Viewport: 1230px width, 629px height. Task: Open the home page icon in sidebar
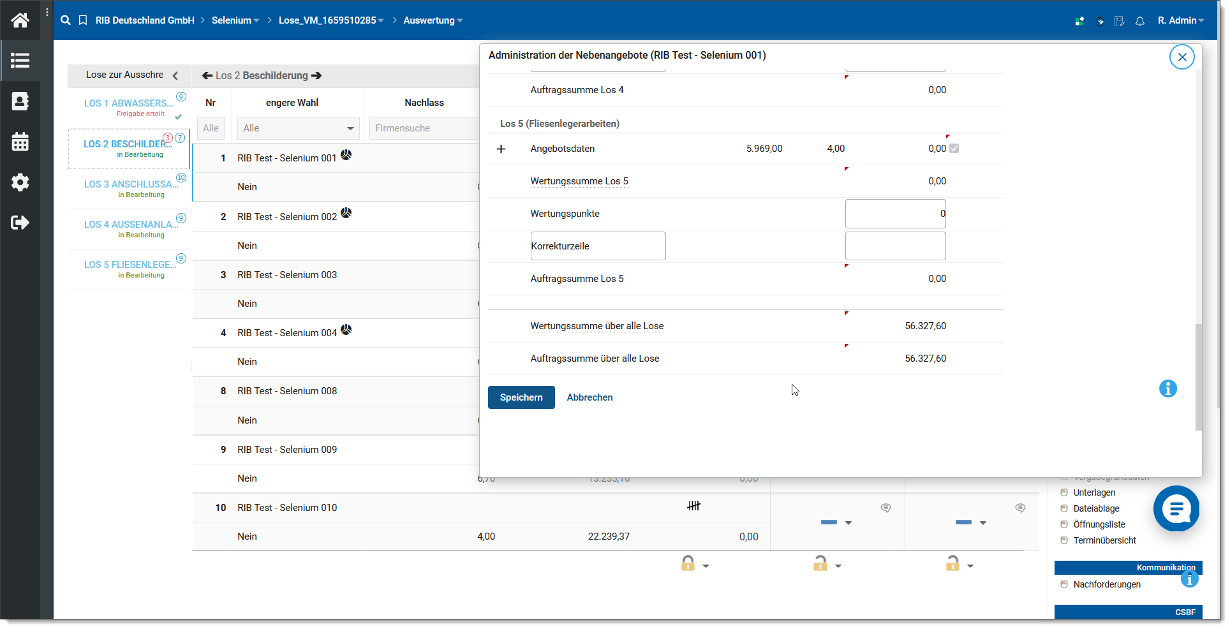coord(20,20)
